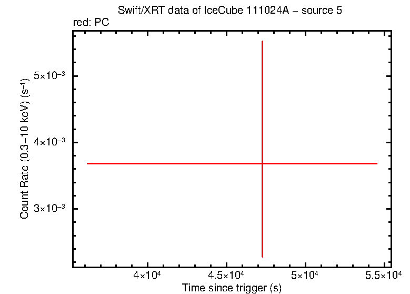Screen dimensions: 410x294
Task: Click the y-axis tick label 4×10⁻³
Action: point(49,142)
